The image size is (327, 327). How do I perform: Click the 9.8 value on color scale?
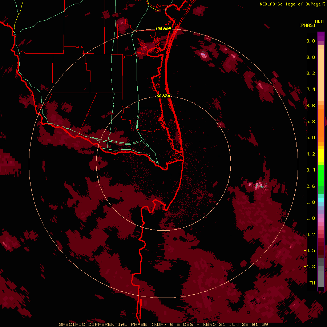(311, 41)
